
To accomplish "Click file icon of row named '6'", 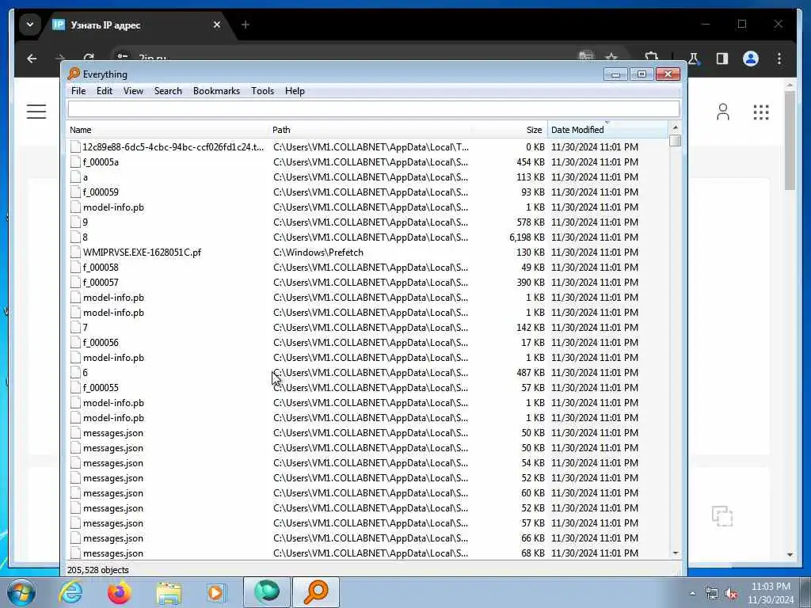I will pos(75,372).
